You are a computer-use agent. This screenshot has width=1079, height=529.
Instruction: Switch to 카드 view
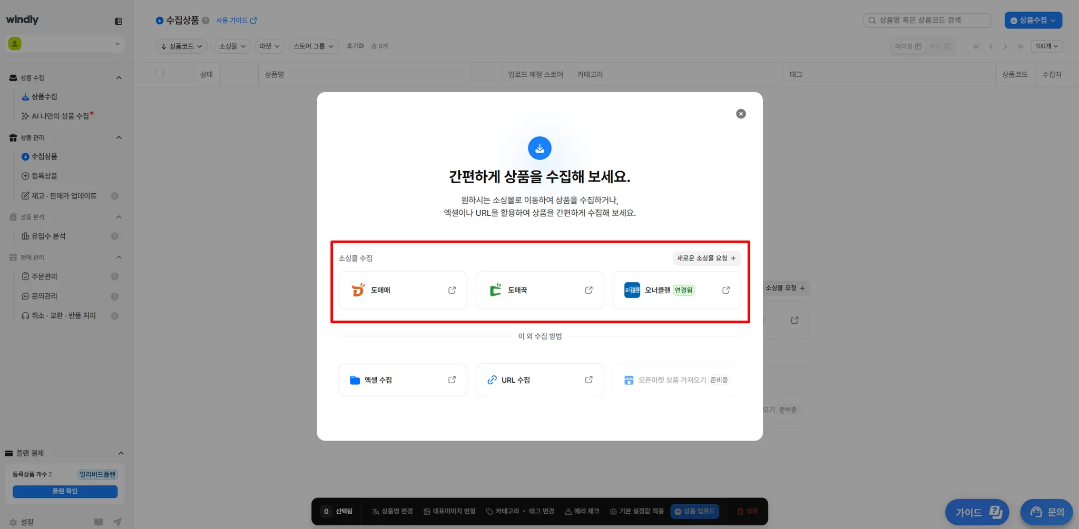[x=940, y=46]
